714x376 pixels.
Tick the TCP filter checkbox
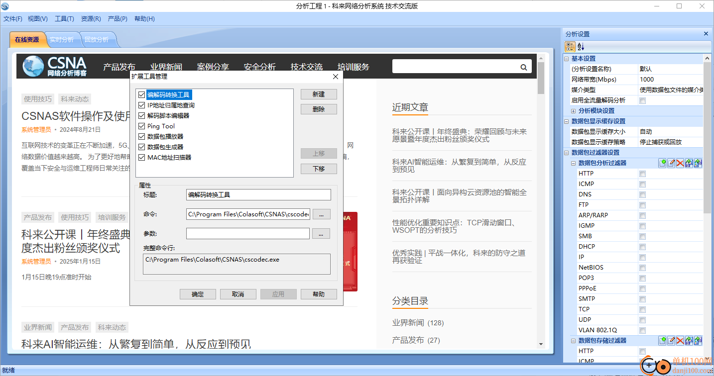pos(642,309)
